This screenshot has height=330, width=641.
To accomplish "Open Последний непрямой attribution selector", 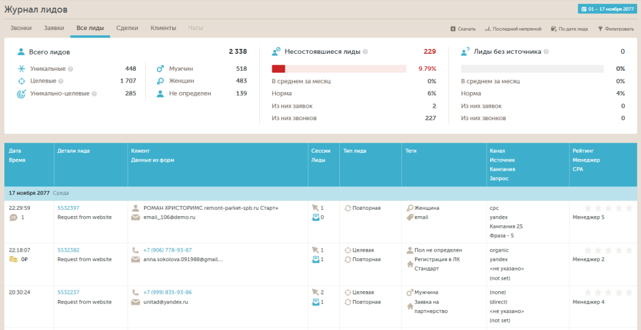I will pos(513,29).
